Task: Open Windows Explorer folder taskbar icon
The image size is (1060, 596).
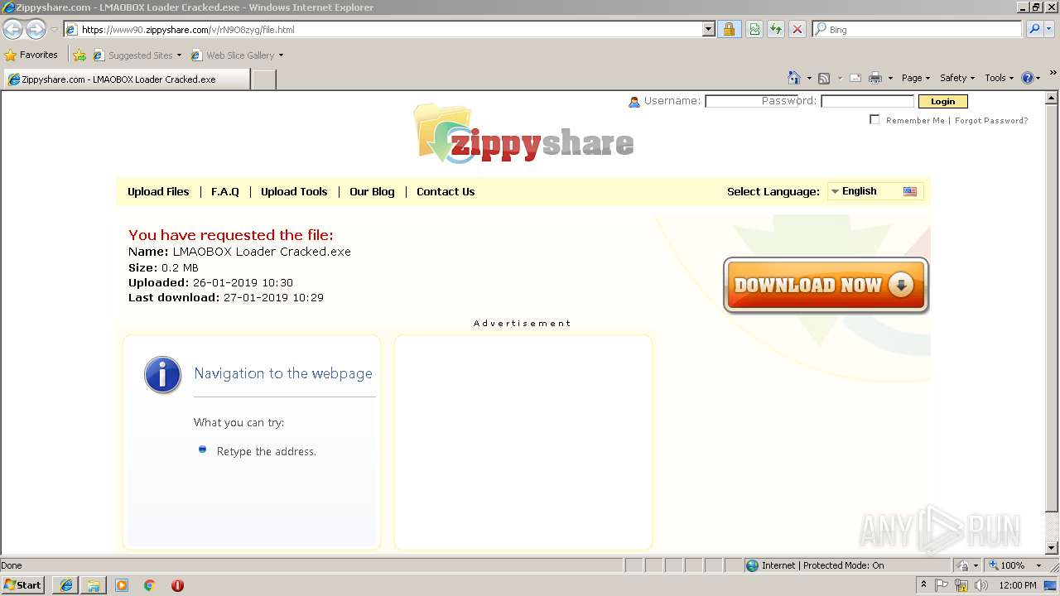Action: [x=94, y=585]
